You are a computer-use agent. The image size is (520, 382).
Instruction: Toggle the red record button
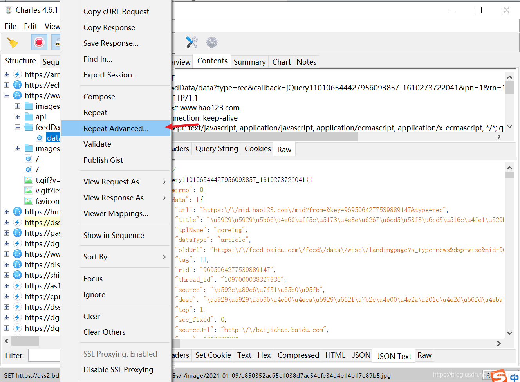point(39,42)
